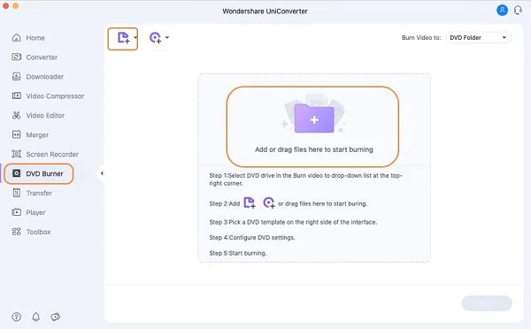Screen dimensions: 531x329
Task: Open the Player section
Action: [x=29, y=212]
